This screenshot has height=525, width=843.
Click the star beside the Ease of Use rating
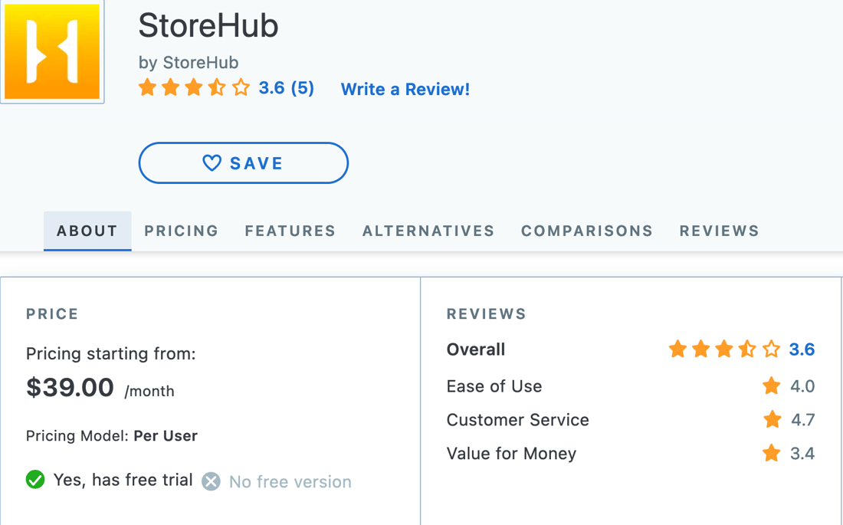coord(771,386)
